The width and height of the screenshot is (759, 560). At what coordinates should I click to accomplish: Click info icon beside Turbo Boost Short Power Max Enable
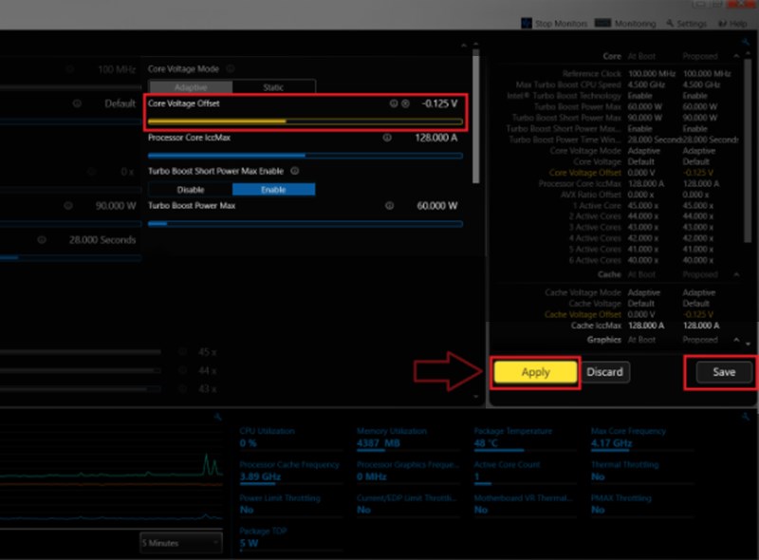pos(295,172)
